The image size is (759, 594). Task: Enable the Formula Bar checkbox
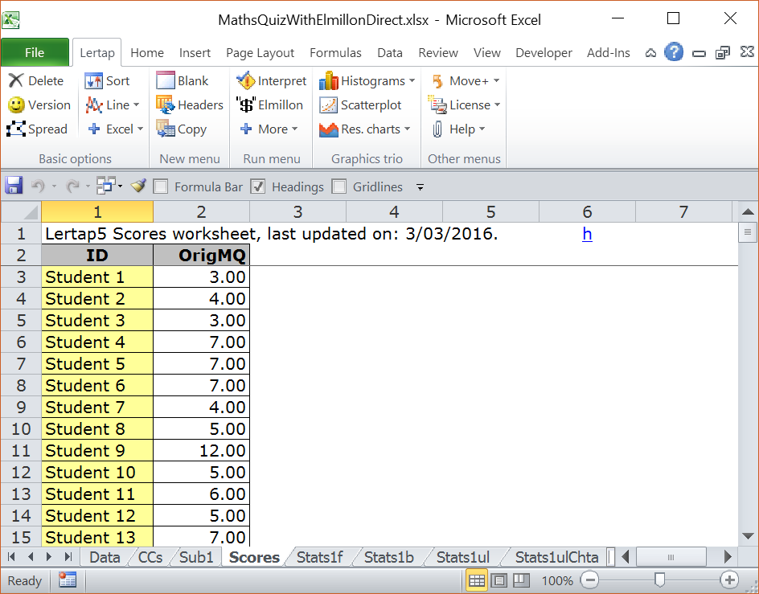[161, 186]
